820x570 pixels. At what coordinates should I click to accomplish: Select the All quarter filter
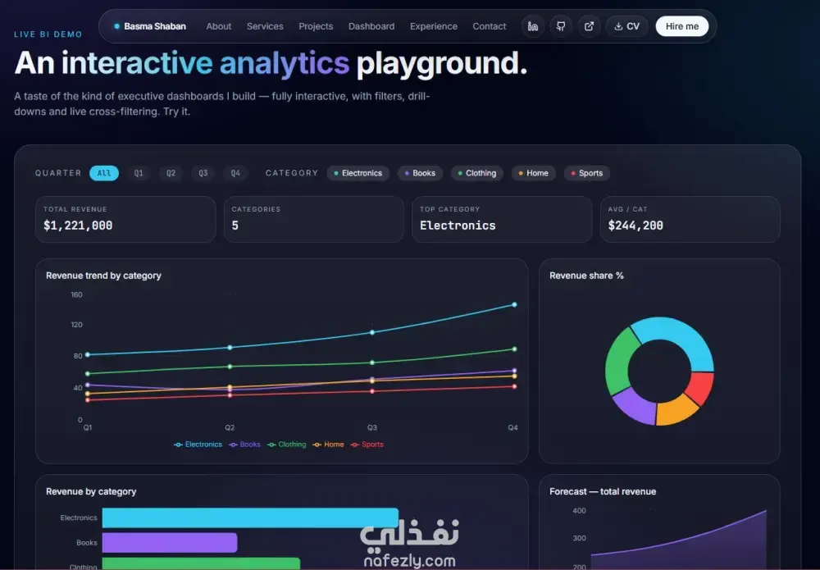tap(104, 173)
